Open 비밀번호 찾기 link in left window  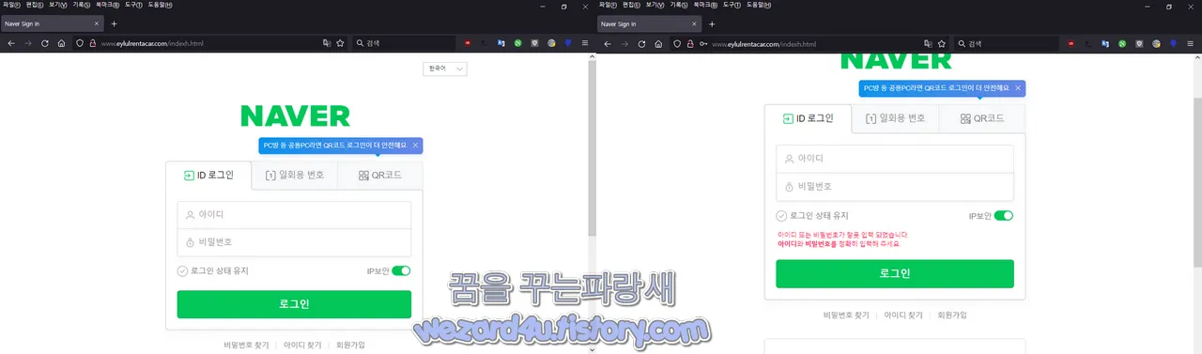pyautogui.click(x=247, y=346)
